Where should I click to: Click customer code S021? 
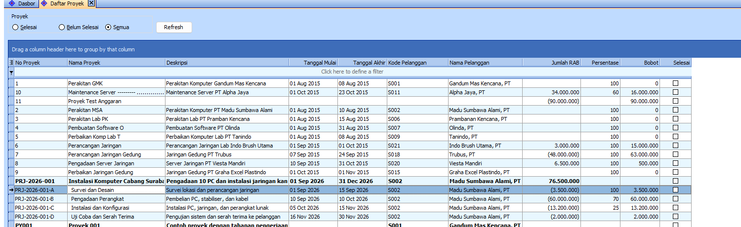(417, 146)
